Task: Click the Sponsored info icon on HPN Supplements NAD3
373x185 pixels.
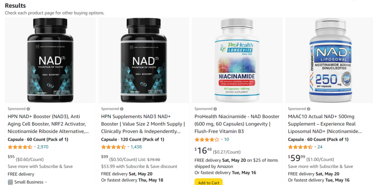Action: [122, 109]
